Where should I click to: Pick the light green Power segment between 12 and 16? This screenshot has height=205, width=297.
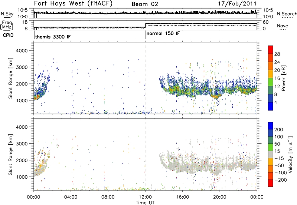271,82
